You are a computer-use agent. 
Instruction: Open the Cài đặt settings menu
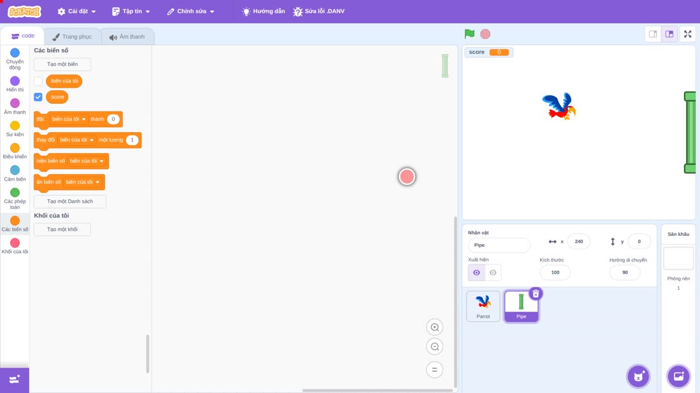tap(77, 11)
